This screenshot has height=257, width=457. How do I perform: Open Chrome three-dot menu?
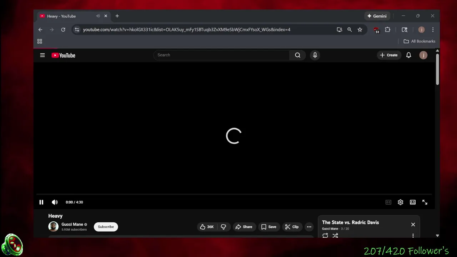coord(433,30)
